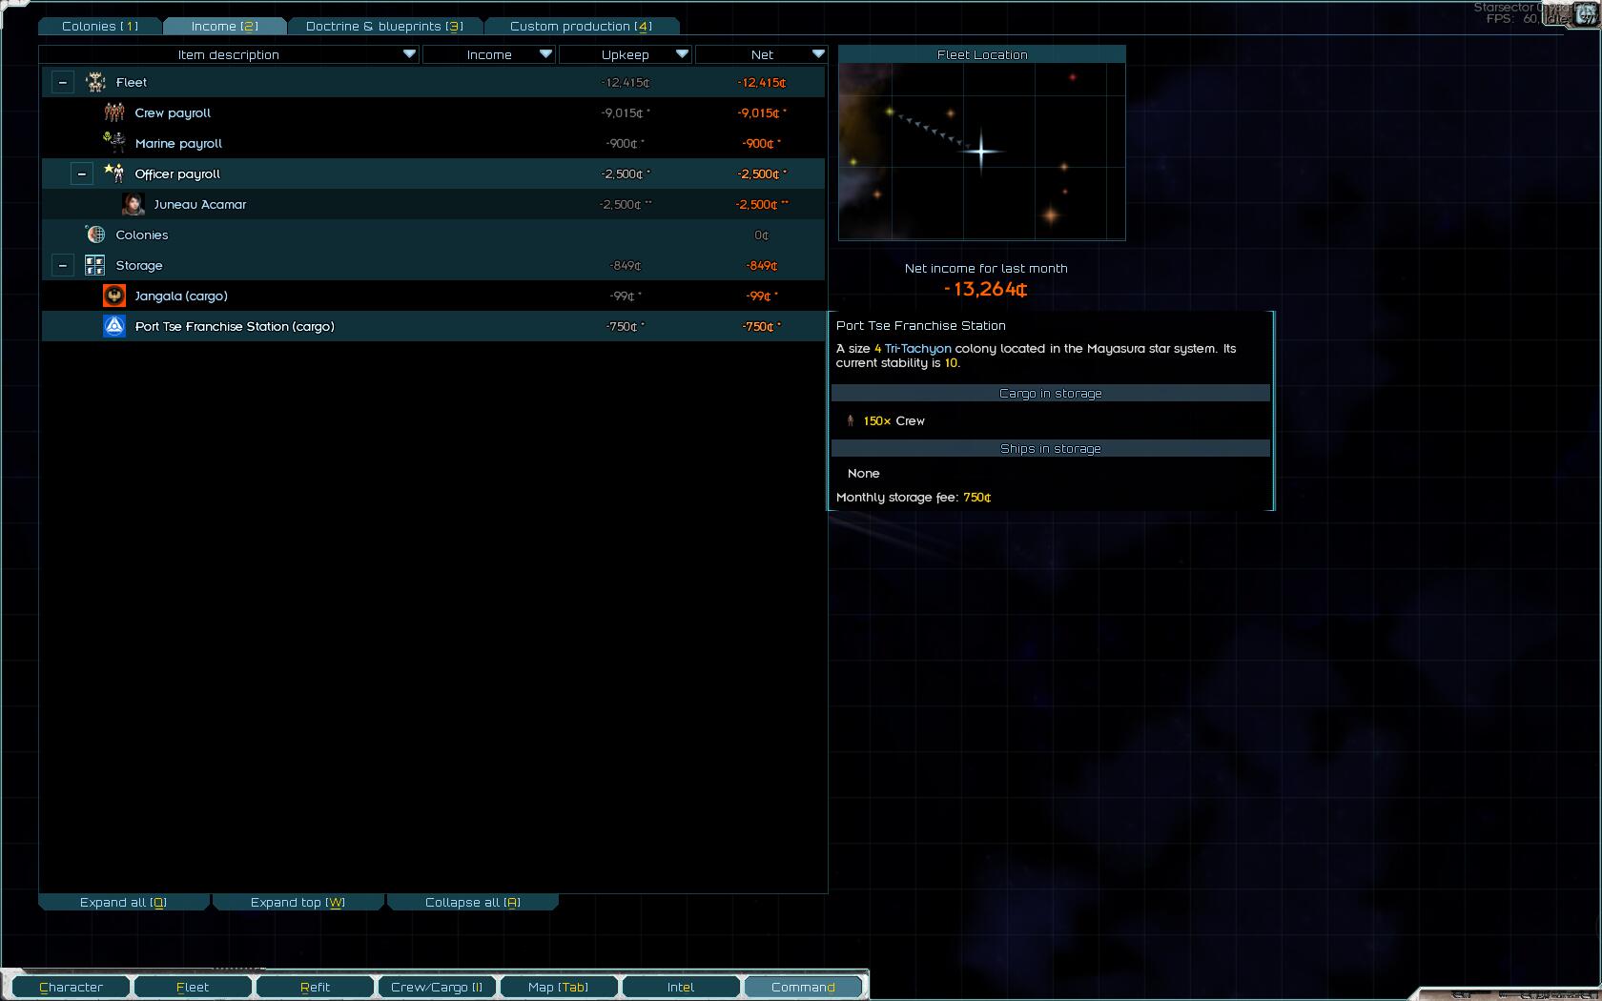Select the Command screen tab
This screenshot has width=1602, height=1001.
[803, 987]
